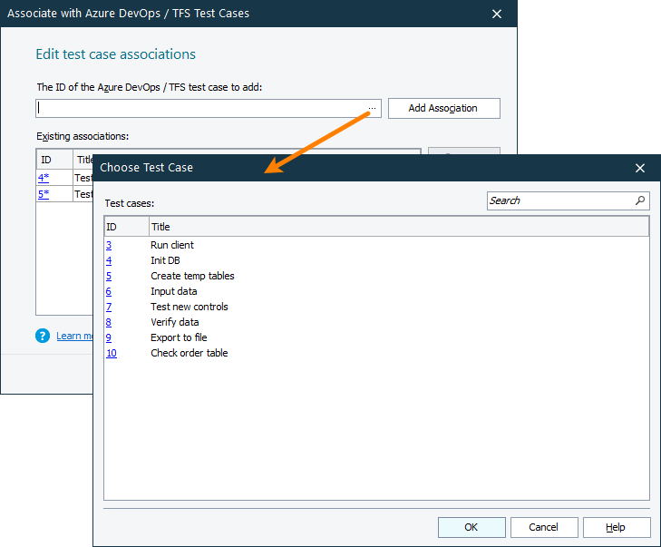The height and width of the screenshot is (547, 661).
Task: Click existing association 5* link
Action: (44, 193)
